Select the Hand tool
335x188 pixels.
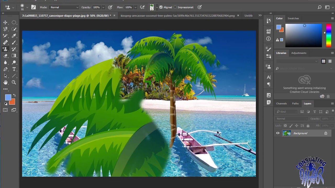click(5, 83)
